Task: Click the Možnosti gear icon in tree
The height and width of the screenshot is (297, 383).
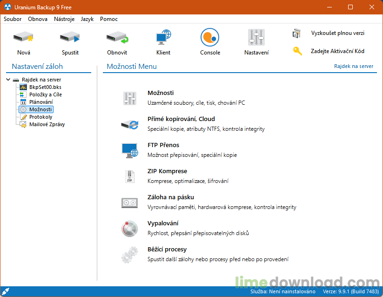Action: [23, 109]
